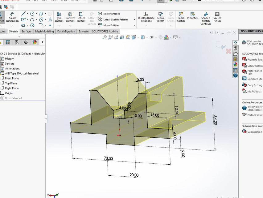263x198 pixels.
Task: Open the DisplayManager color-ball tab
Action: click(35, 42)
